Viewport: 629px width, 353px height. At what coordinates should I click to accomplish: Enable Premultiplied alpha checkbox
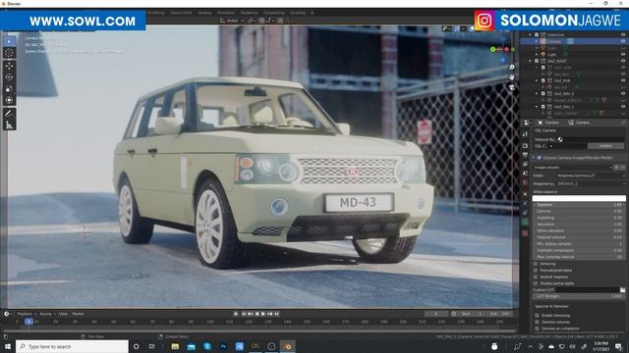(536, 271)
